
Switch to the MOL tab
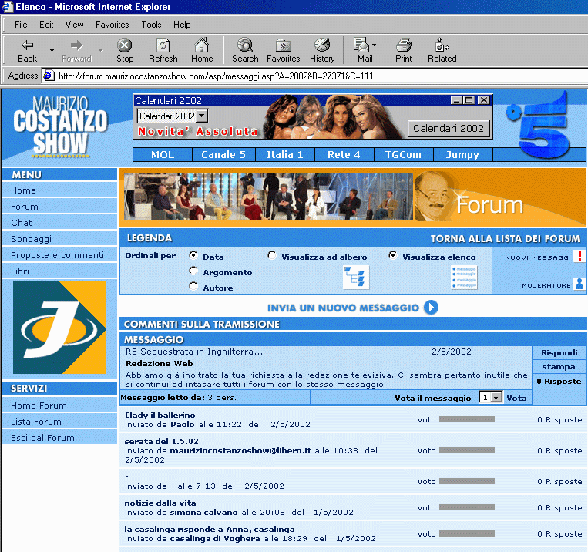pyautogui.click(x=163, y=155)
